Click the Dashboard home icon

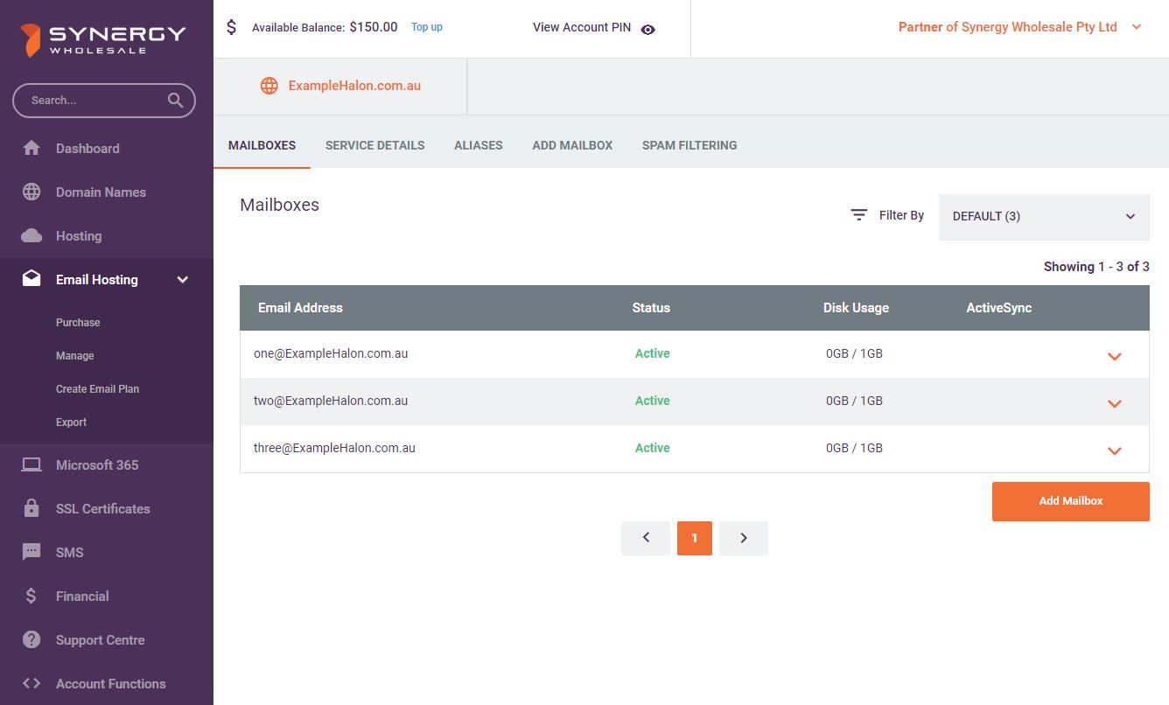pos(31,148)
